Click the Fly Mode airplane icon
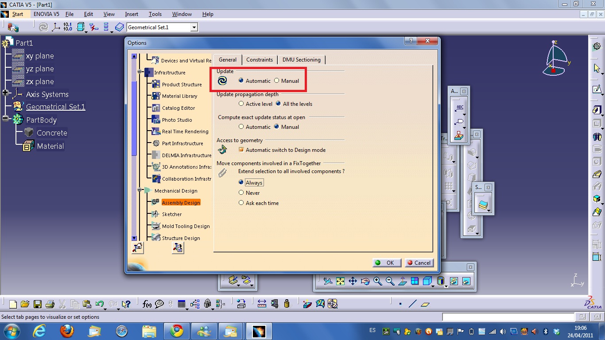The width and height of the screenshot is (605, 340). click(328, 281)
